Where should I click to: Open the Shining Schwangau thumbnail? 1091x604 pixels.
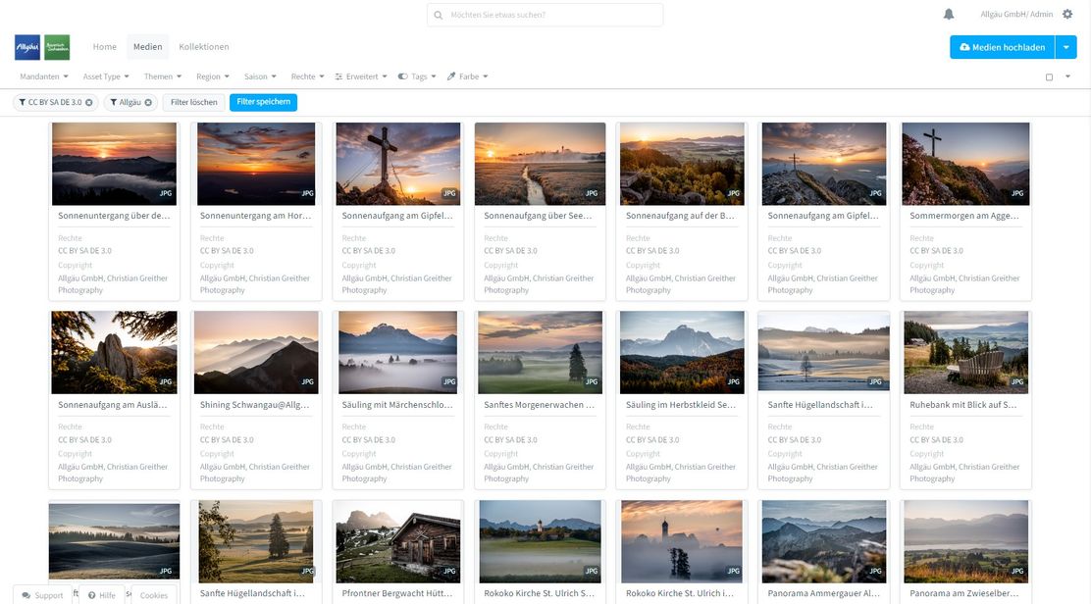point(256,353)
